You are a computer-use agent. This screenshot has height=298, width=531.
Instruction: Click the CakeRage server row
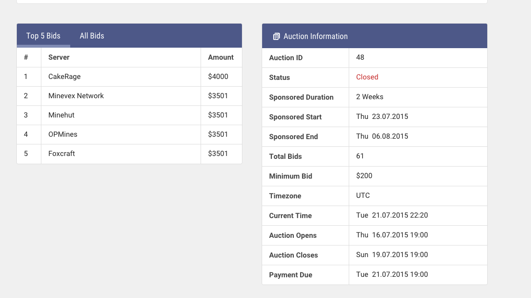tap(64, 77)
